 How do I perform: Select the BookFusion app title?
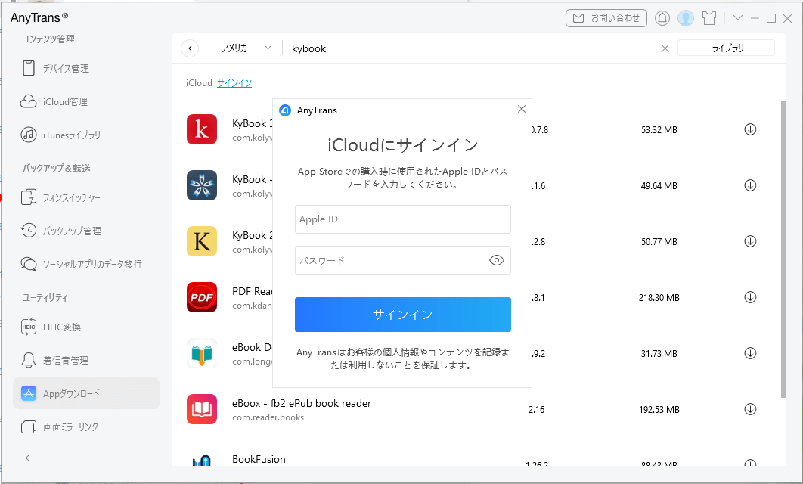(259, 459)
